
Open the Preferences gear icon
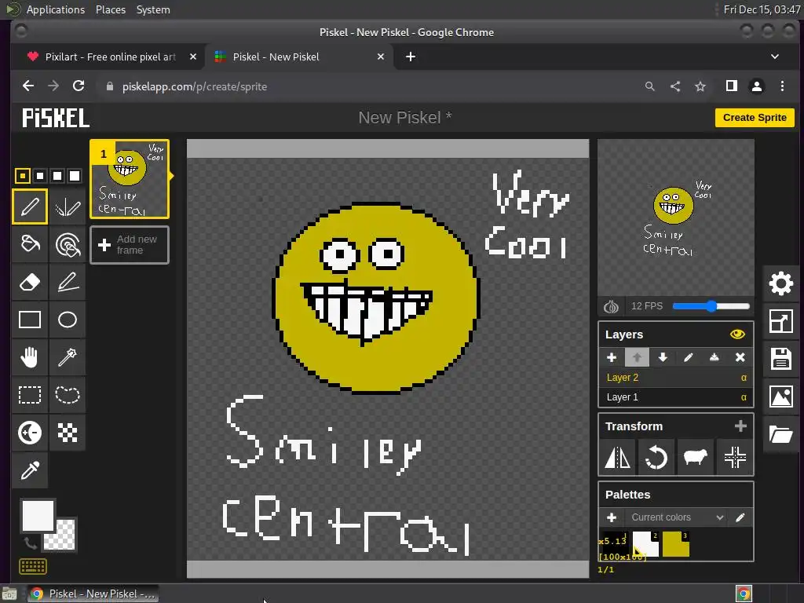coord(781,283)
